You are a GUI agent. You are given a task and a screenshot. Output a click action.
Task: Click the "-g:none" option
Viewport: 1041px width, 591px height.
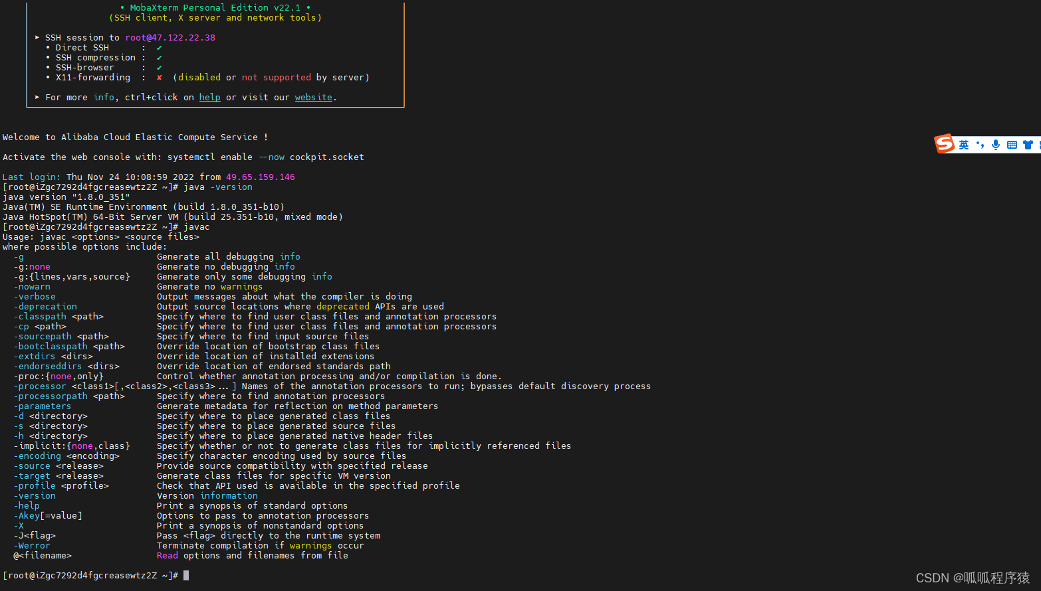[32, 267]
